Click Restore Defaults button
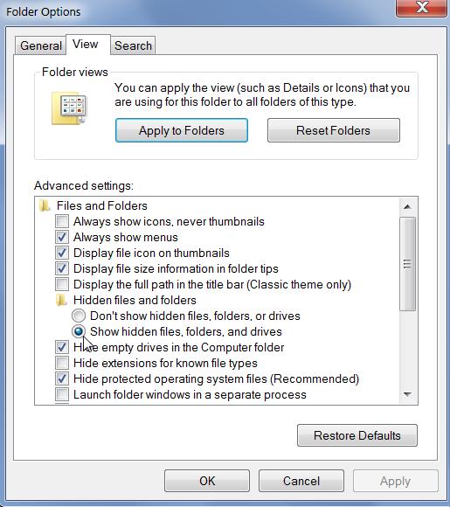This screenshot has height=507, width=450. 357,435
